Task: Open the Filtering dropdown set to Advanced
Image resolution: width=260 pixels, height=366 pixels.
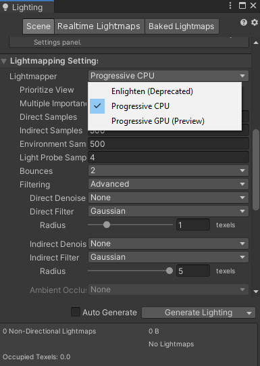Action: pos(168,184)
